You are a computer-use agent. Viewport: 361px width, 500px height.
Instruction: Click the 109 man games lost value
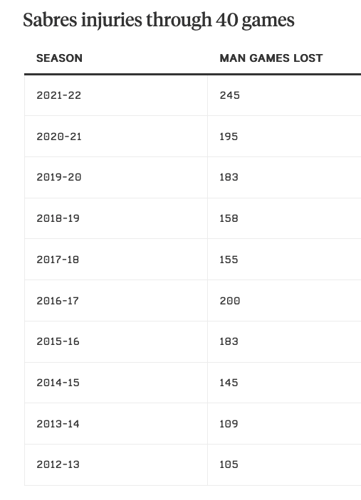(229, 424)
